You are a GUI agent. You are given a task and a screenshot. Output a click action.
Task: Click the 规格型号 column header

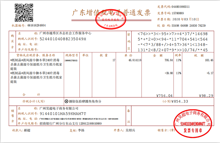(72, 55)
